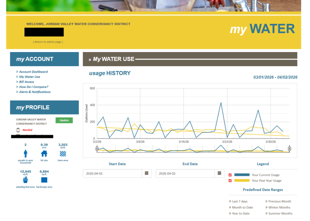Click the 3,203 sq.ft. lawn area value
This screenshot has width=310, height=221.
(x=63, y=146)
